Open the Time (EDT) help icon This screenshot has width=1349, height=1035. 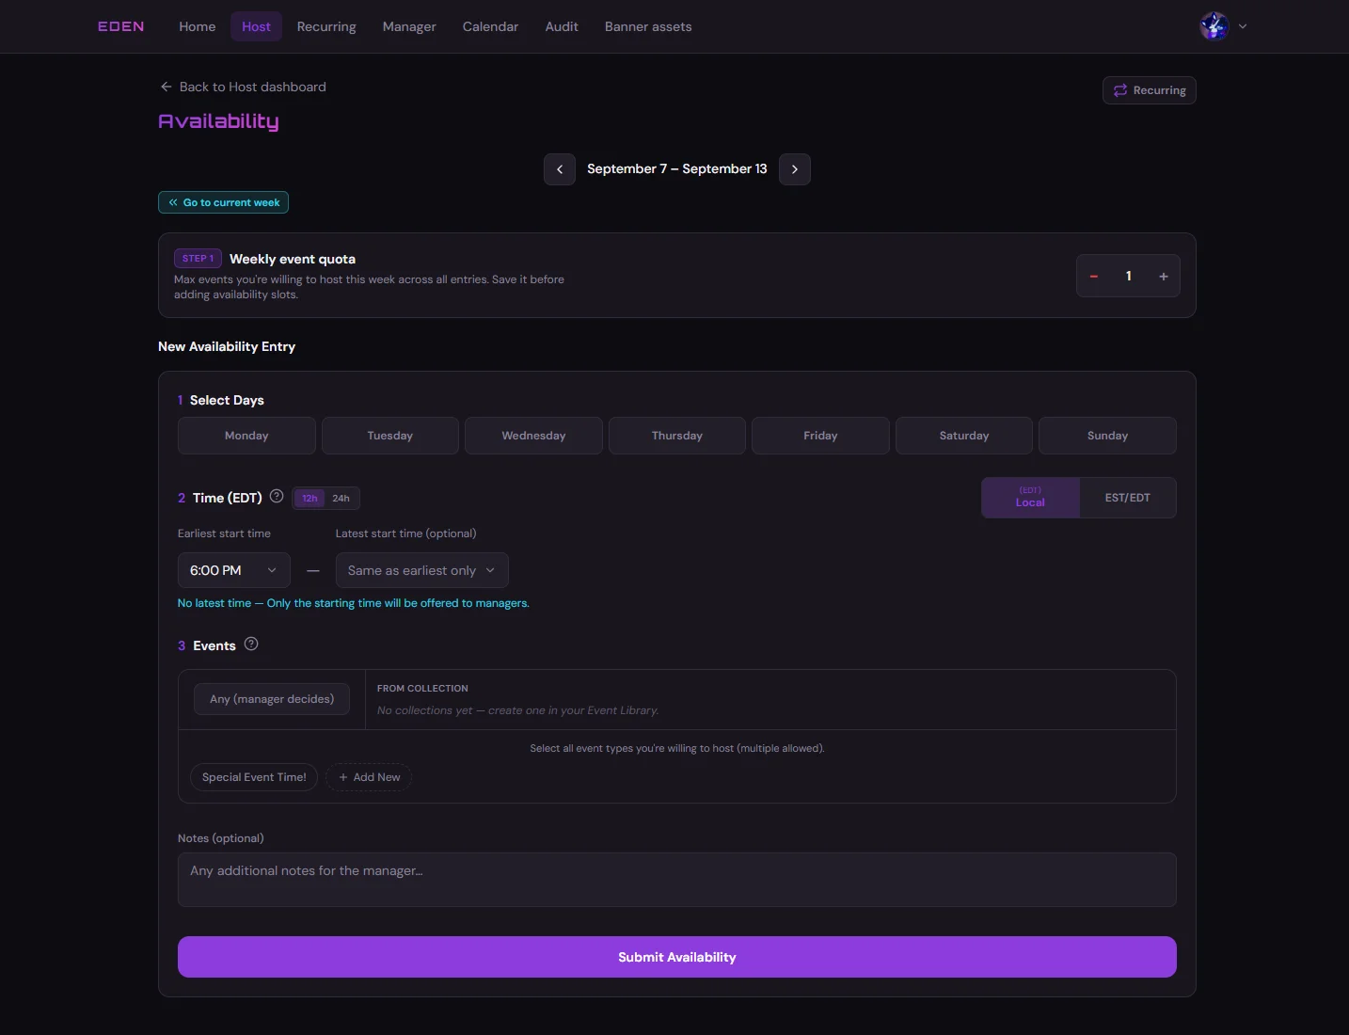click(x=277, y=497)
